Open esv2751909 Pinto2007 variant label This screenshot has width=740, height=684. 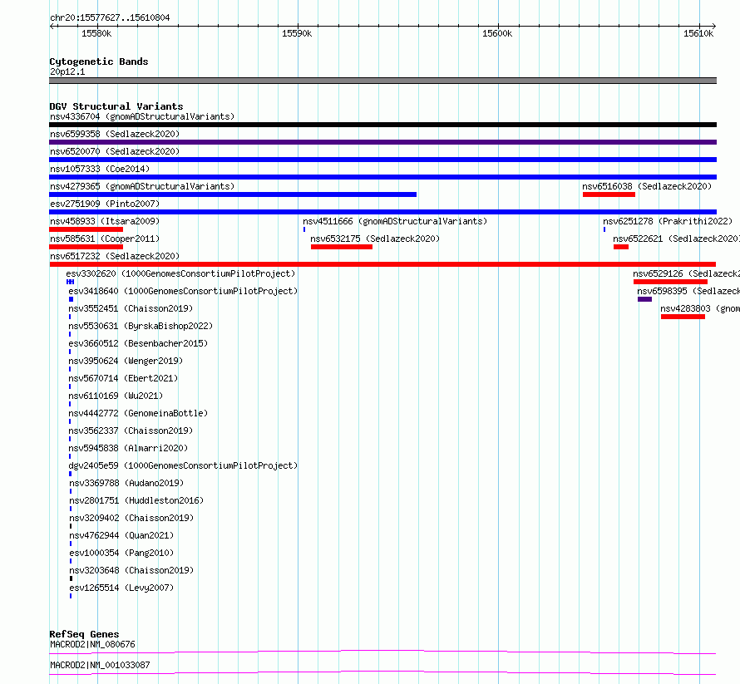pyautogui.click(x=105, y=204)
